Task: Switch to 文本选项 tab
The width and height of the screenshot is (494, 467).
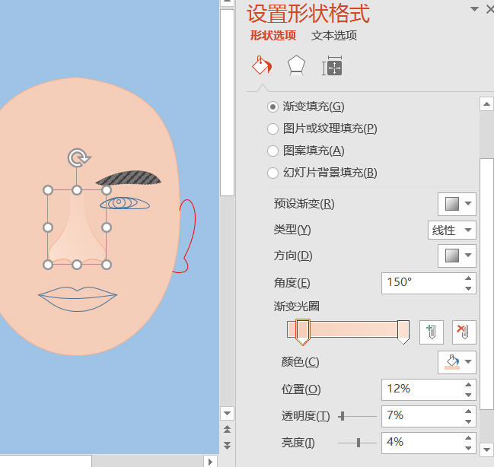Action: click(334, 36)
